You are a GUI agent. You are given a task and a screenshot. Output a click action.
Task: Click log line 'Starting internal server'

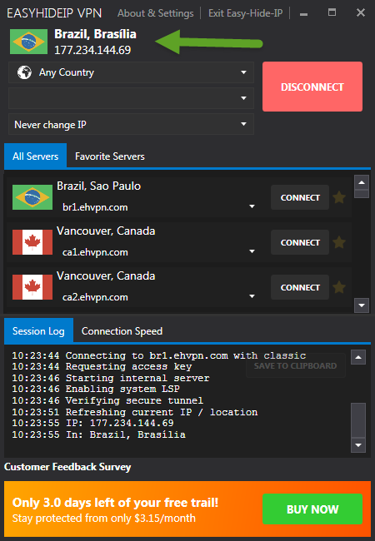[111, 378]
